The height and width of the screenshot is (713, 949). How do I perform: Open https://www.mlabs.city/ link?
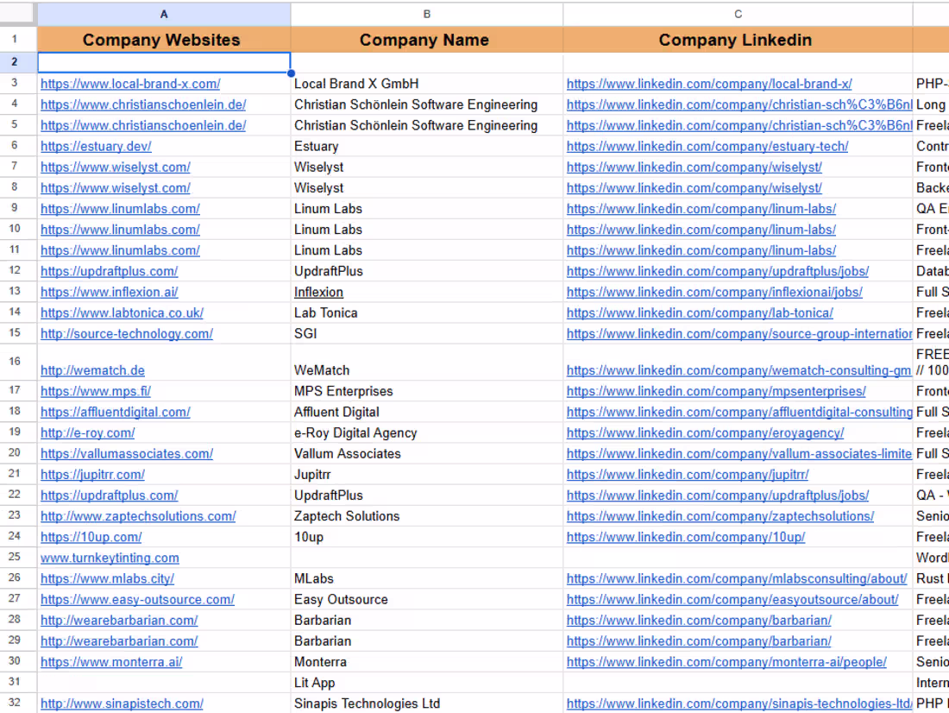click(x=107, y=578)
